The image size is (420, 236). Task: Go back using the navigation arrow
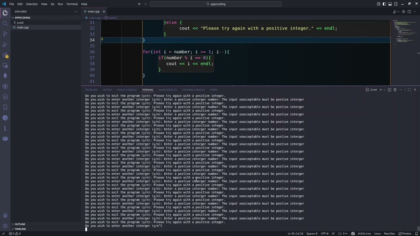pos(139,4)
